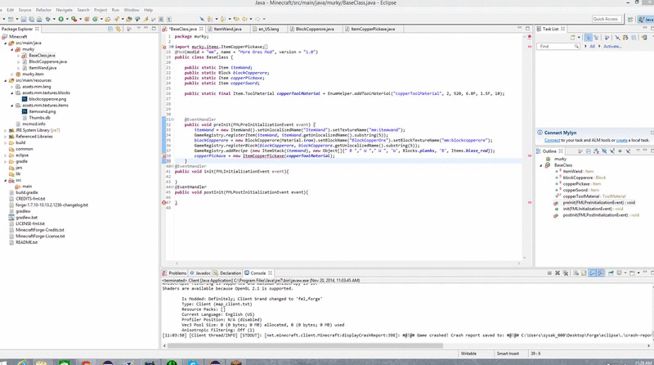Toggle Link with Editor in Package Explorer

click(119, 29)
